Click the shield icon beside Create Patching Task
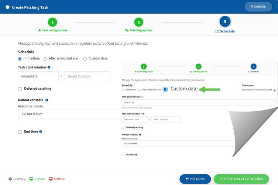The width and height of the screenshot is (278, 185). [7, 7]
